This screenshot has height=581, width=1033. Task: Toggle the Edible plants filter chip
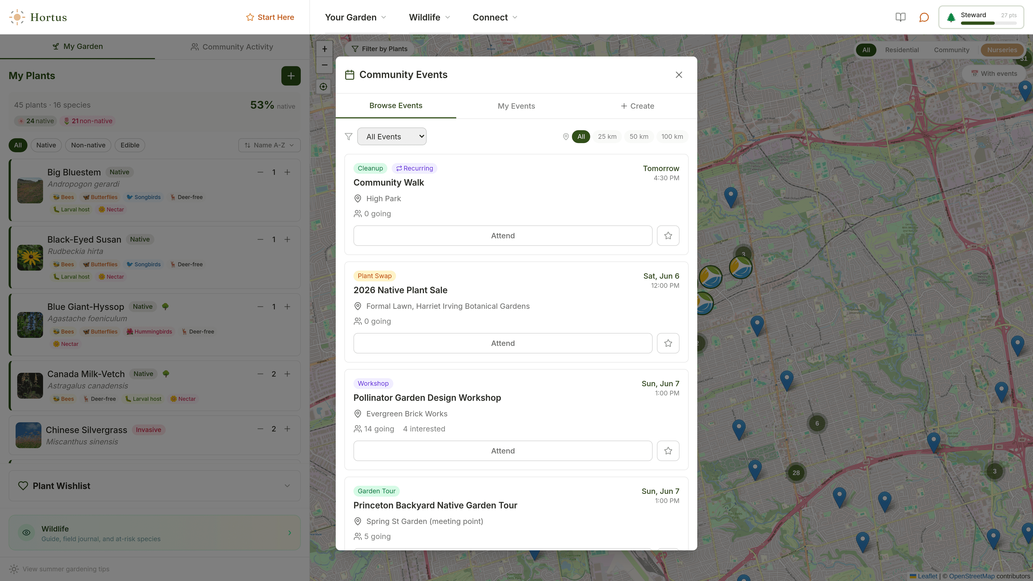click(x=130, y=145)
